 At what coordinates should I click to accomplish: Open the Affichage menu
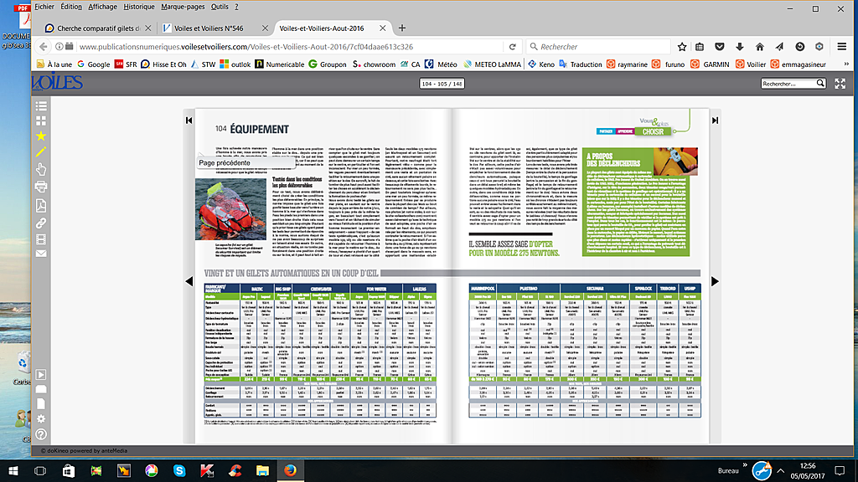[102, 7]
